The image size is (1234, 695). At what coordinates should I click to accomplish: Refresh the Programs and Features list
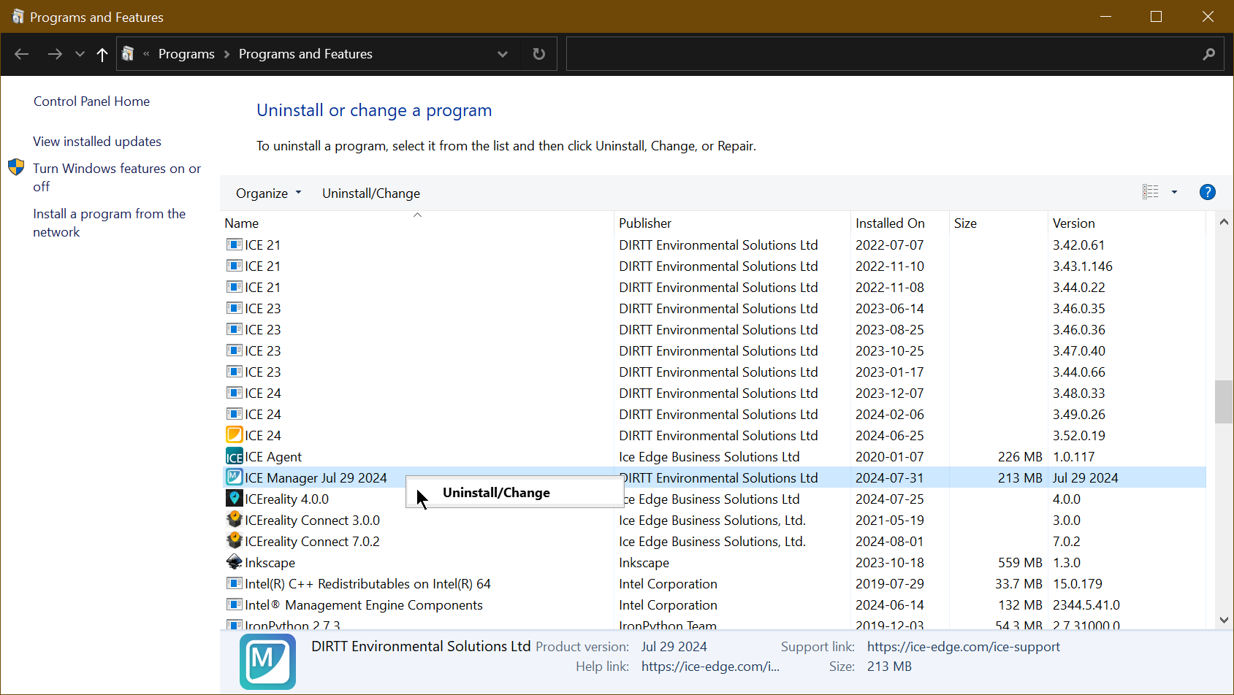click(539, 54)
